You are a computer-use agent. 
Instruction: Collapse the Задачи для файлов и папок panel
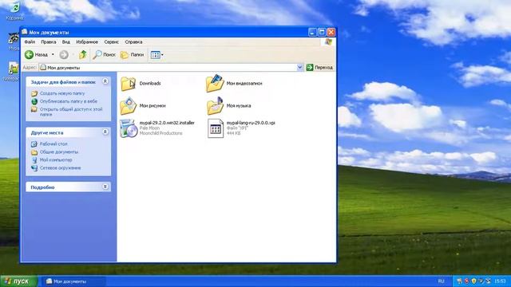(105, 81)
